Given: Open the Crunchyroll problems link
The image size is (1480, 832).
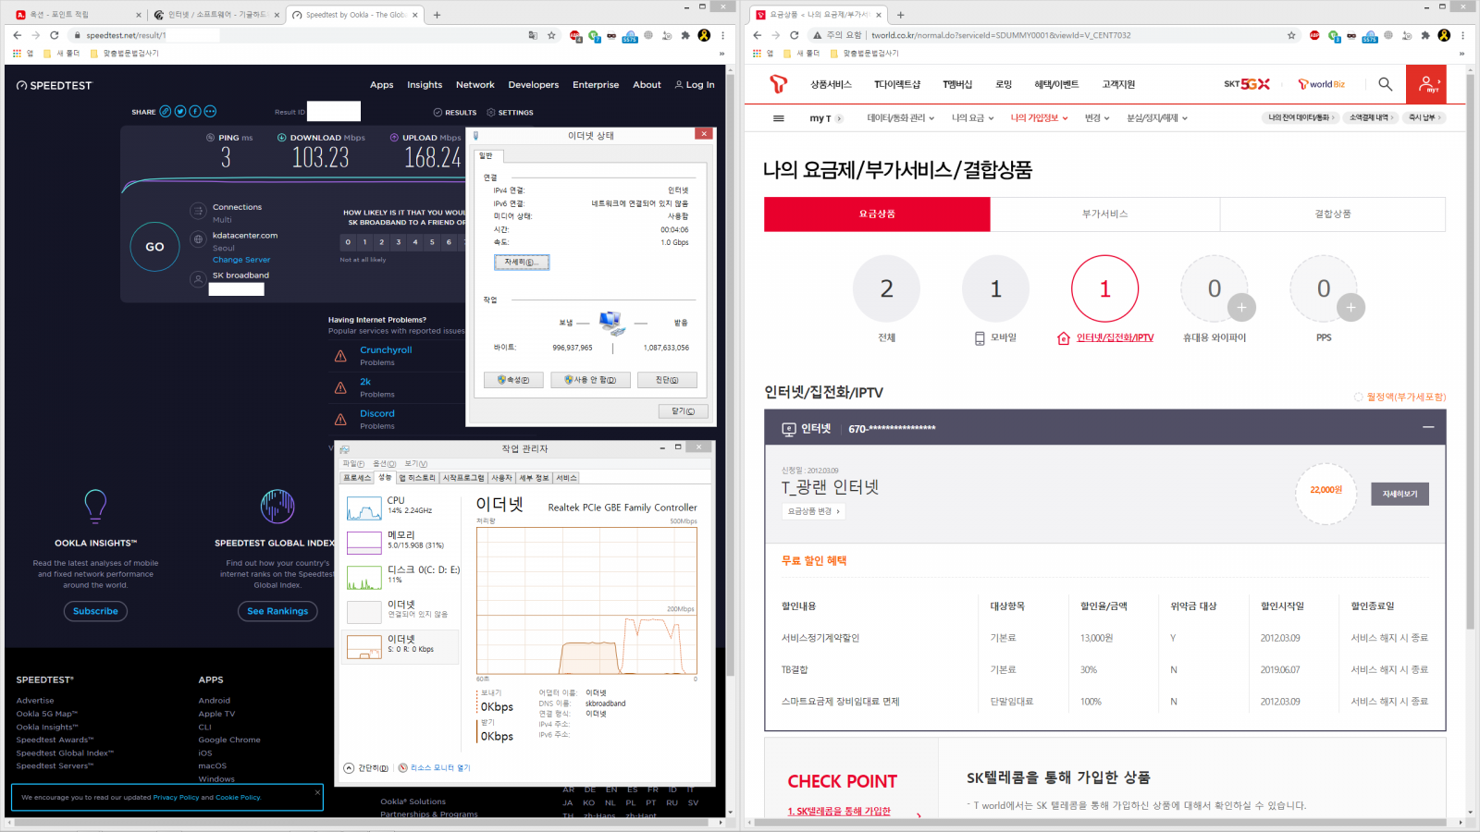Looking at the screenshot, I should click(x=386, y=349).
